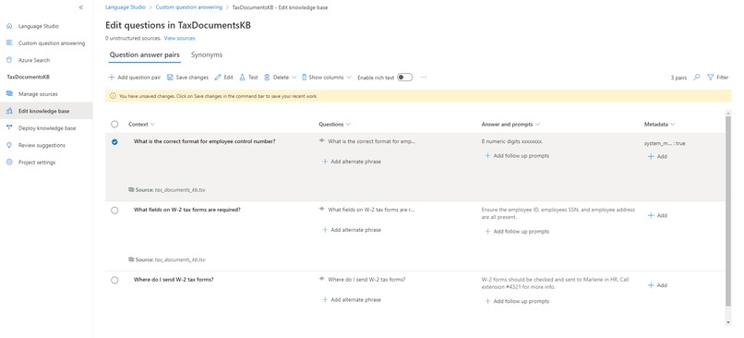Click the View sources link

click(x=179, y=38)
